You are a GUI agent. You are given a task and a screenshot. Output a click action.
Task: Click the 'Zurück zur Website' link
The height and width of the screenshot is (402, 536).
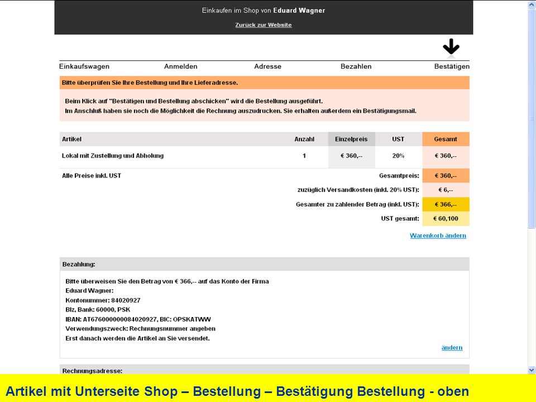[263, 25]
